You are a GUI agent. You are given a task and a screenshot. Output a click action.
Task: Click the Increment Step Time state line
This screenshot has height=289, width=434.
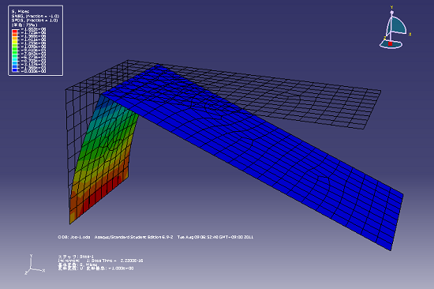tap(100, 261)
